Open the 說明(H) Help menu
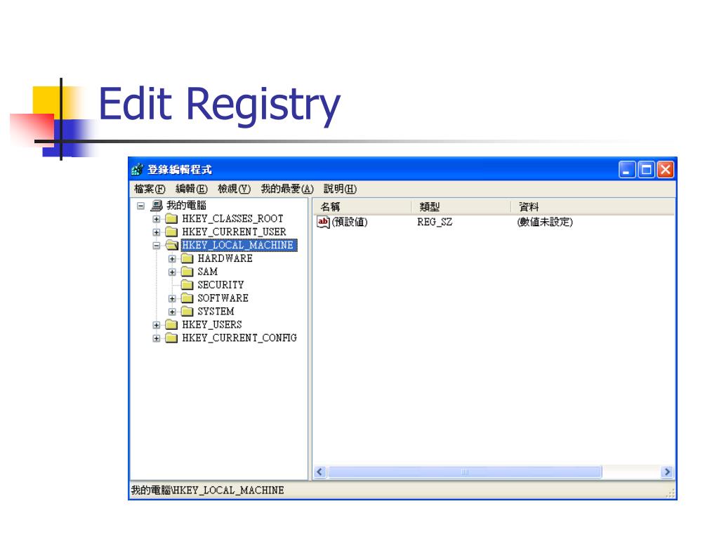 pos(341,189)
